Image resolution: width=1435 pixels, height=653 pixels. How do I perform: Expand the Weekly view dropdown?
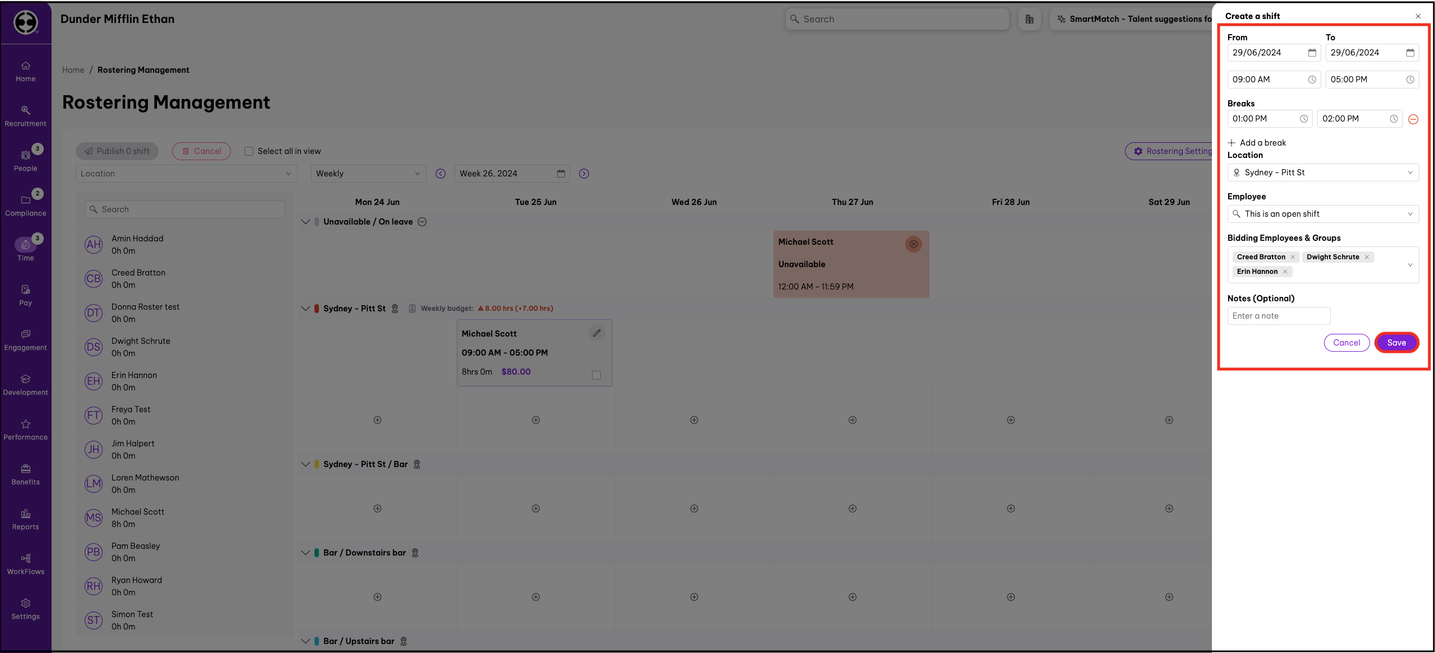368,174
